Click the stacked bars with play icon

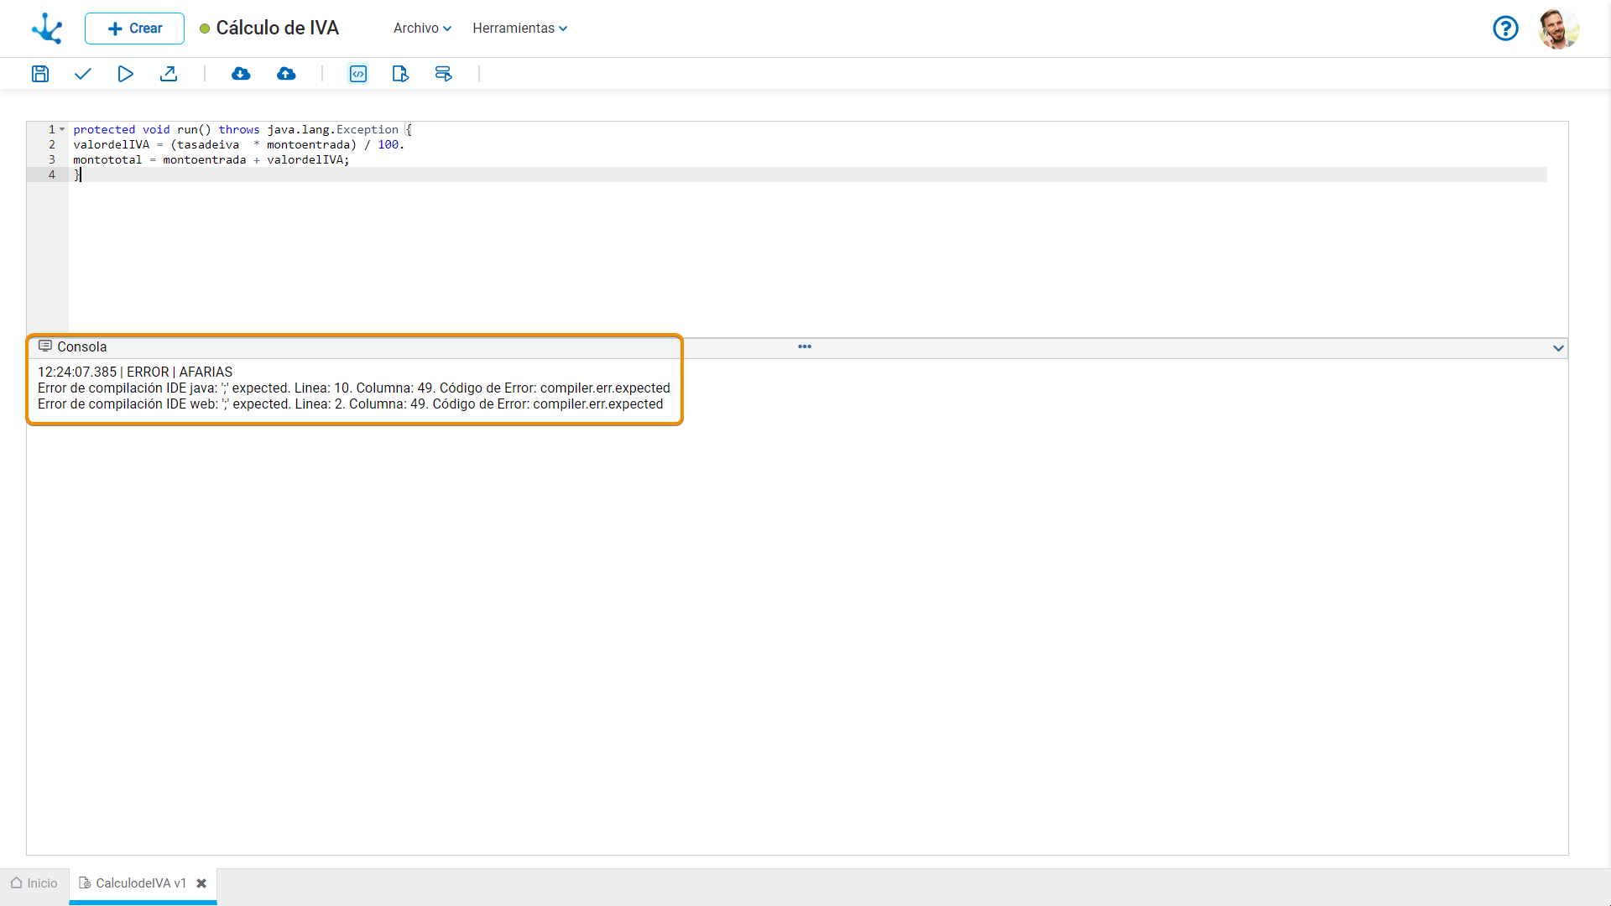[x=443, y=74]
